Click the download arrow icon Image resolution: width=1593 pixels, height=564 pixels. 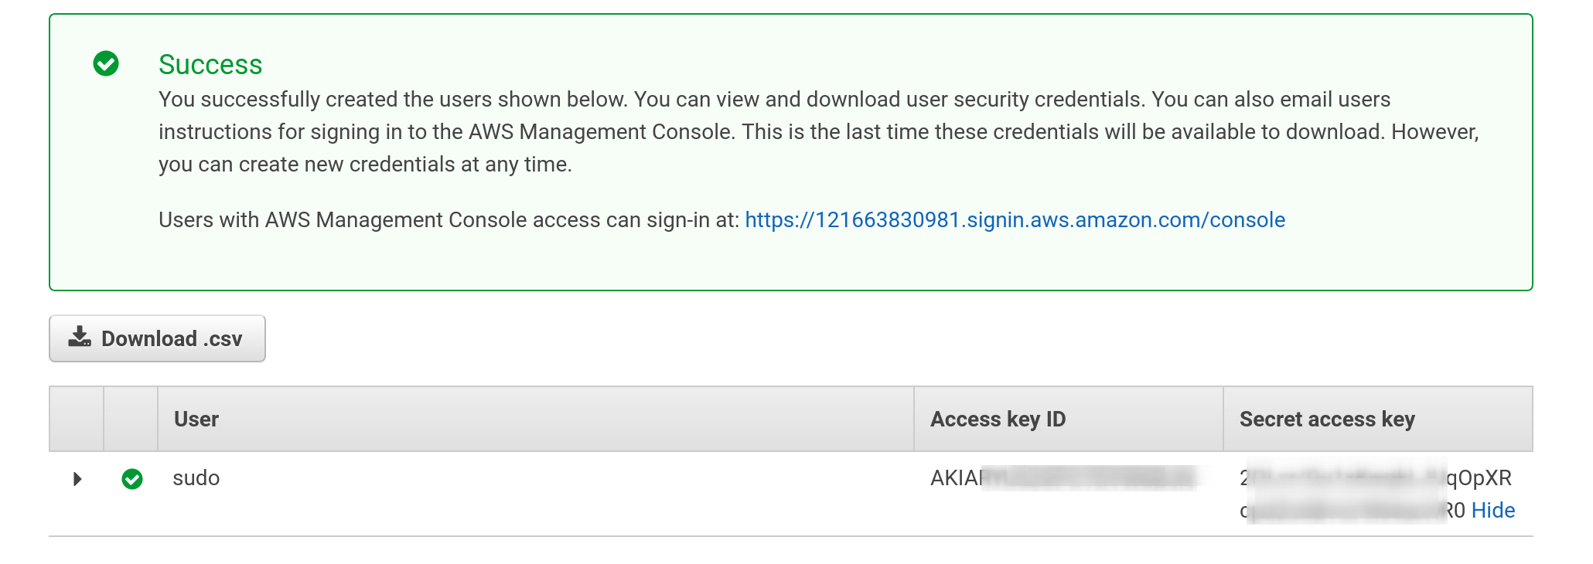click(x=80, y=338)
